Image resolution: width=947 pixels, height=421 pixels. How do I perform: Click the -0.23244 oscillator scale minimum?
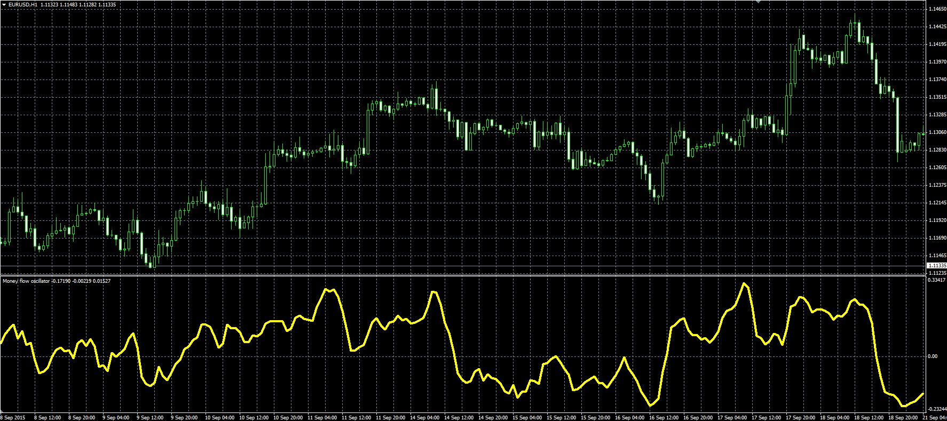pos(937,409)
